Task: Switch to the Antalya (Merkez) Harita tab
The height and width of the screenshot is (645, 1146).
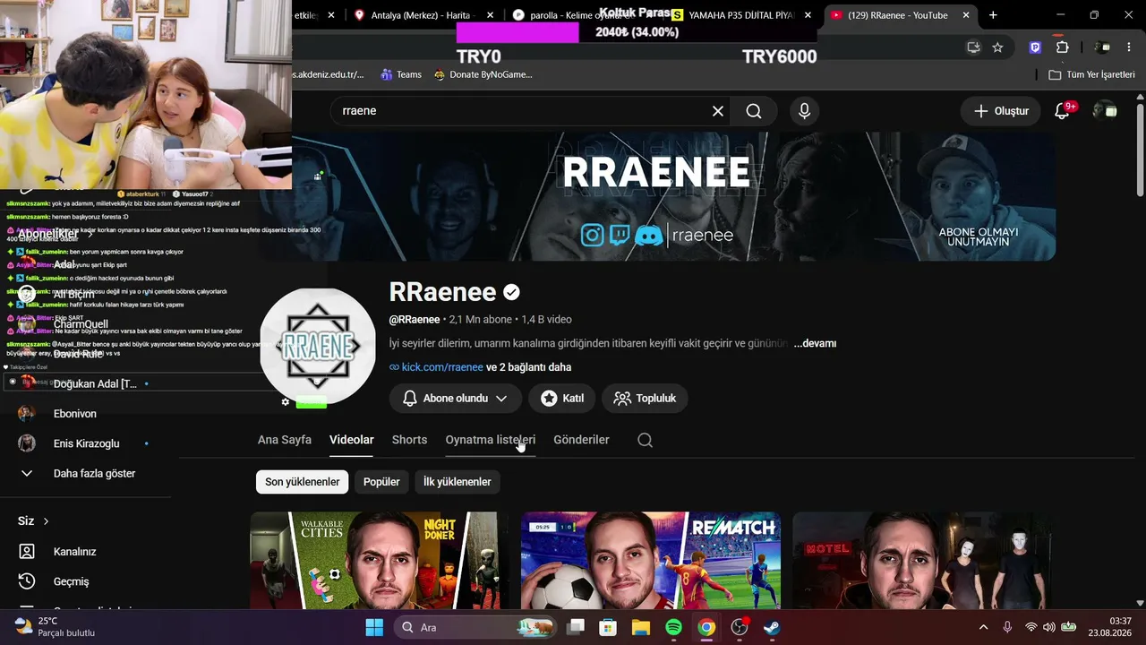Action: (x=420, y=15)
